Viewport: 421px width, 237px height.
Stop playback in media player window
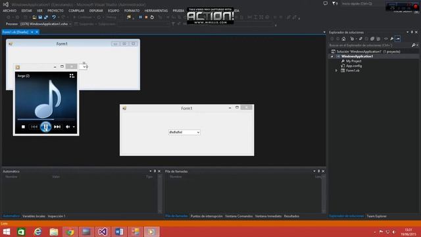pyautogui.click(x=24, y=127)
